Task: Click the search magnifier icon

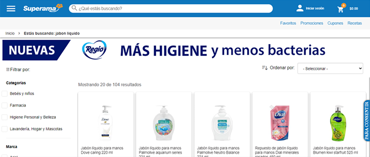Action: click(74, 8)
